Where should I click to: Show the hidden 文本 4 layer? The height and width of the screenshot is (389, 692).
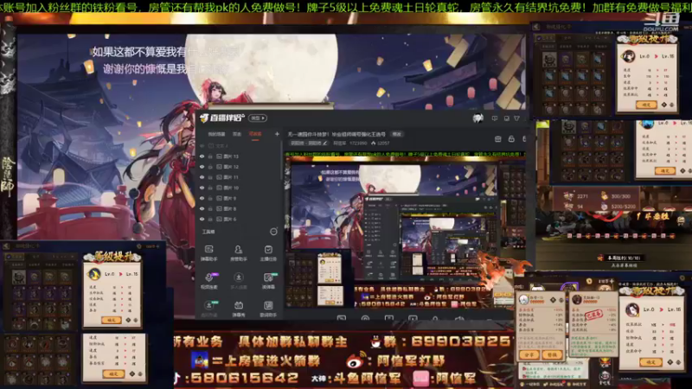[x=202, y=146]
